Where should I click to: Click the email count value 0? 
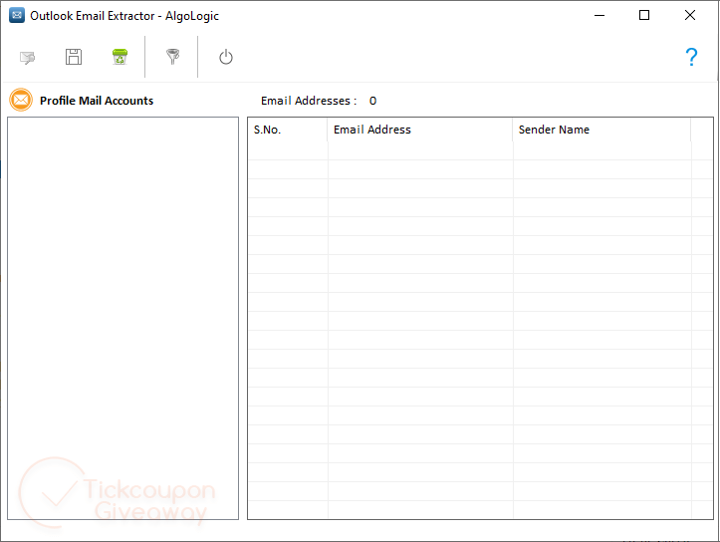pos(372,101)
